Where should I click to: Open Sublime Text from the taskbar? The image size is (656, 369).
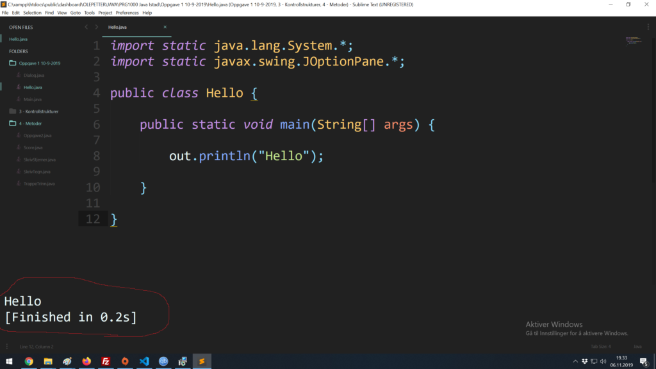[x=202, y=361]
